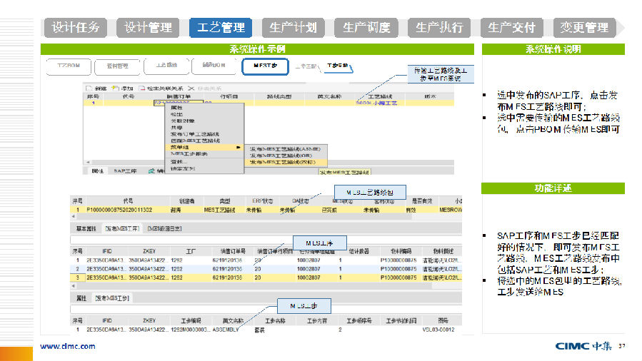Open 检出 from the context menu
Screen dimensions: 642x361
pyautogui.click(x=176, y=114)
